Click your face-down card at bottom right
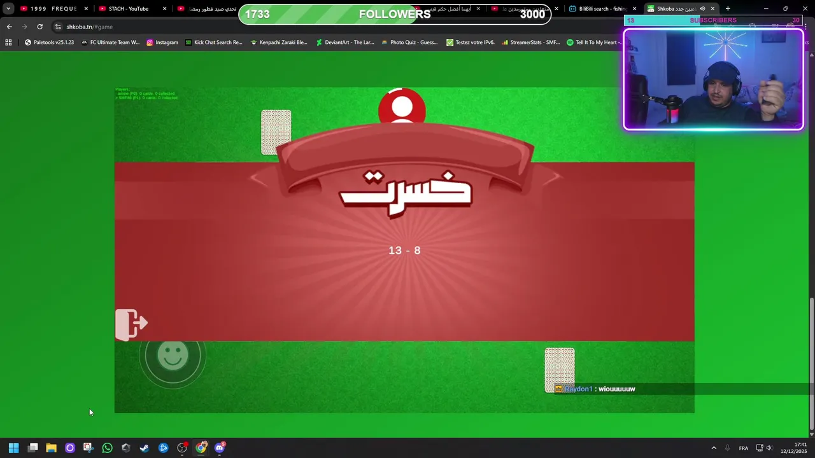Image resolution: width=815 pixels, height=458 pixels. pos(560,370)
